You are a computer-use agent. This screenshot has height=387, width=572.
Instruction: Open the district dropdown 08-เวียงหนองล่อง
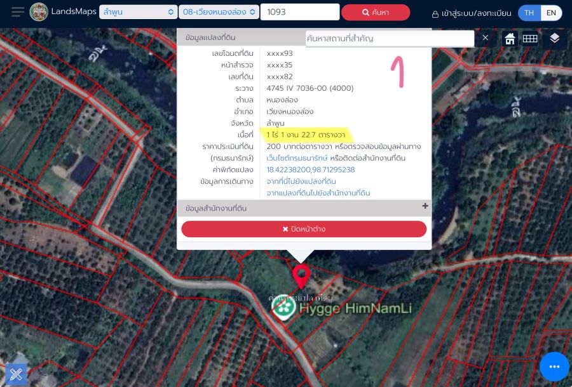pos(219,12)
